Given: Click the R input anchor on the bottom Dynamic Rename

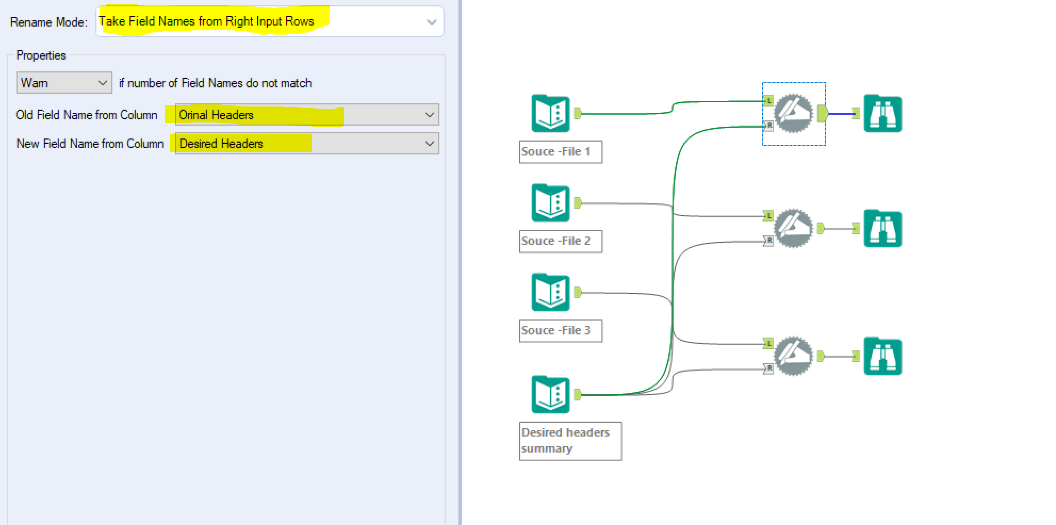Looking at the screenshot, I should click(x=768, y=368).
